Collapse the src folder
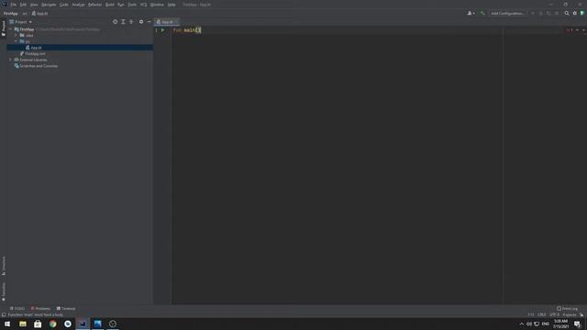The image size is (587, 330). point(17,41)
